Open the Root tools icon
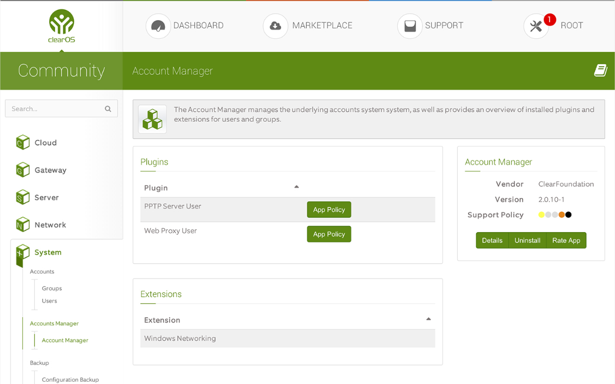This screenshot has height=384, width=615. (x=536, y=26)
